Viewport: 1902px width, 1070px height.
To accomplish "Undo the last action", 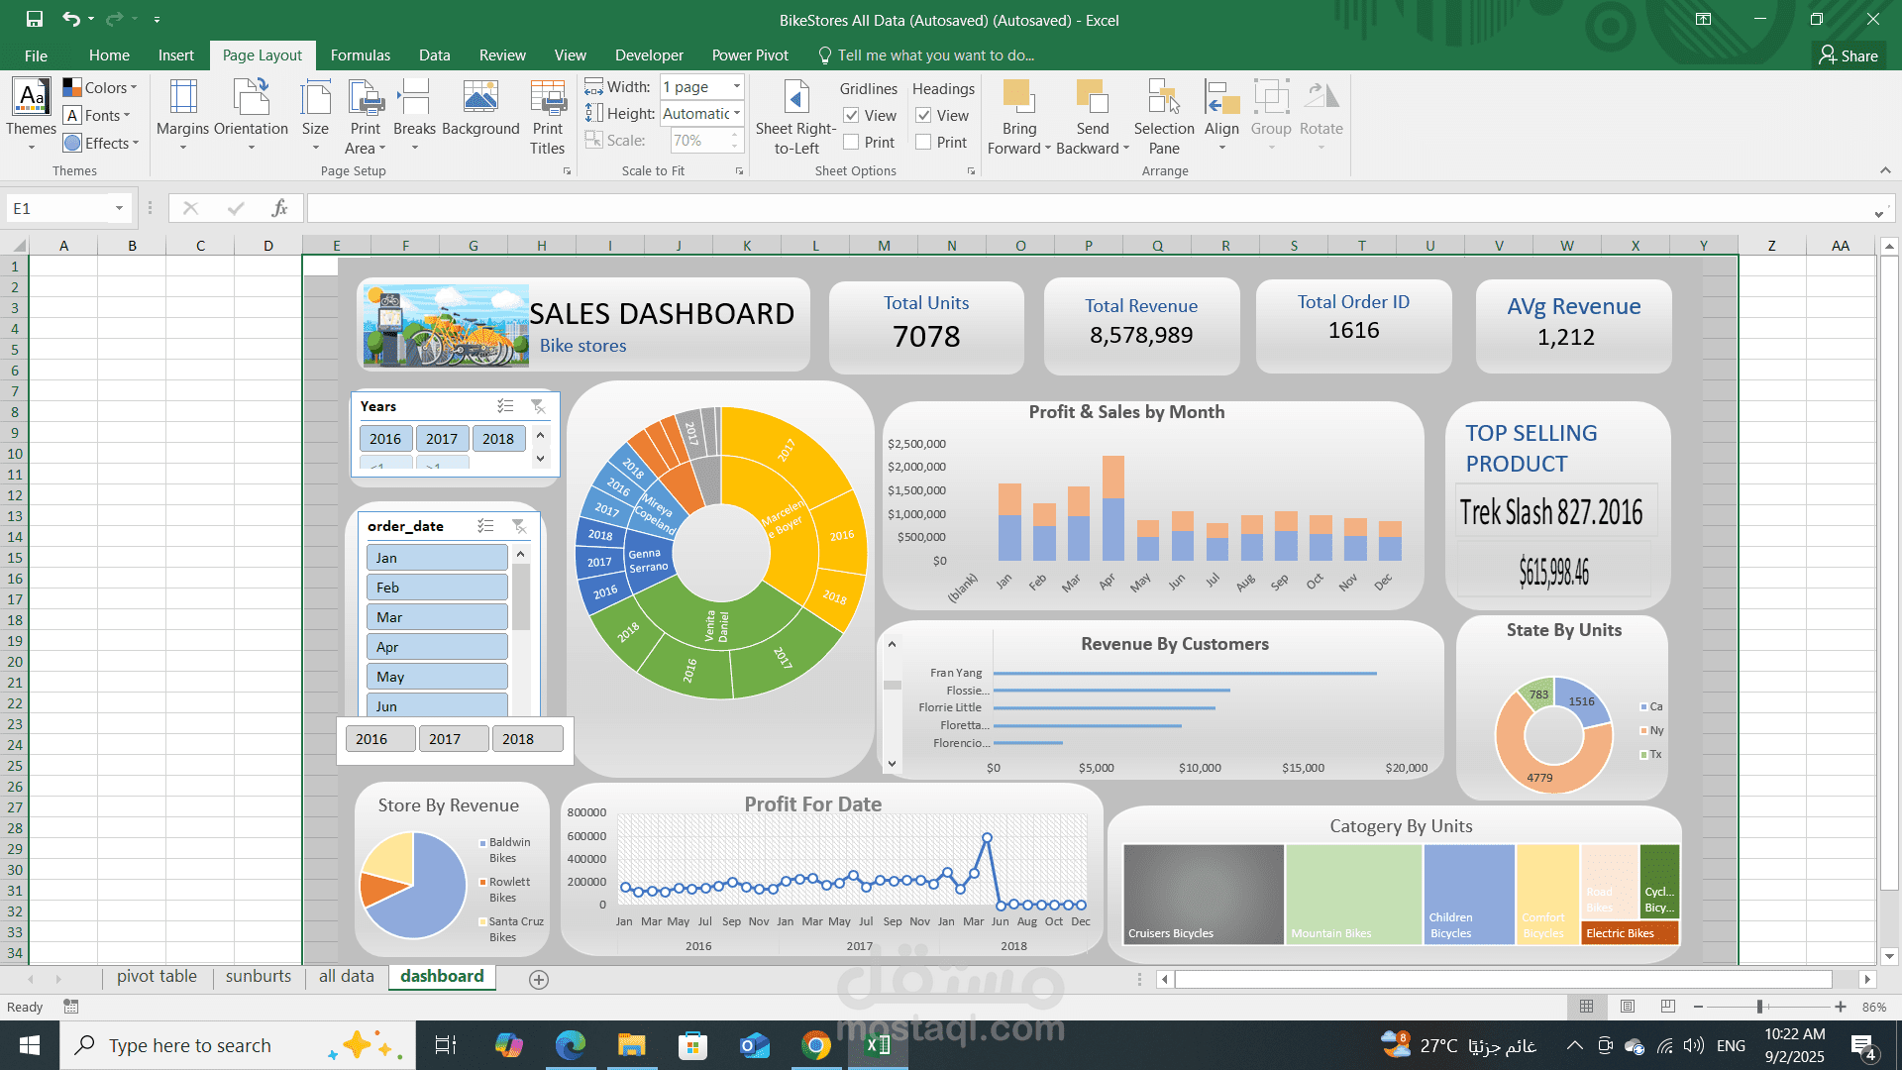I will [x=71, y=19].
